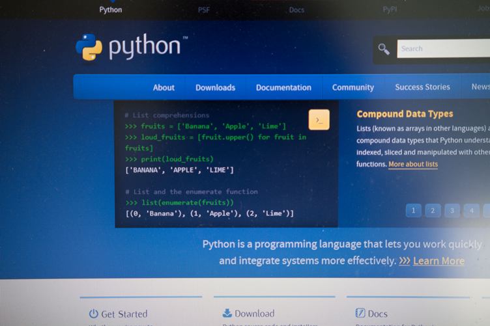Click the Download heading

(x=254, y=313)
